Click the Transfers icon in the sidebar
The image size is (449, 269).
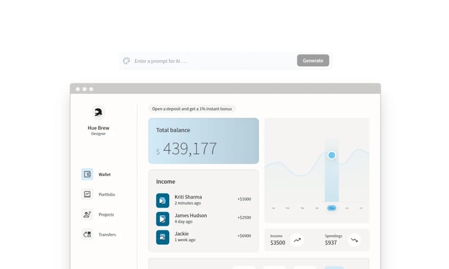point(87,234)
